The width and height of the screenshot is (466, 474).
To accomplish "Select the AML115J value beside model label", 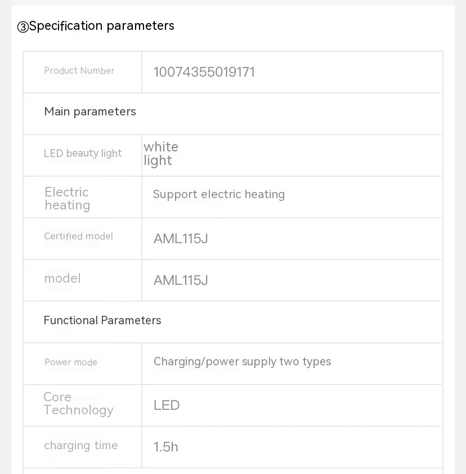I will point(181,280).
